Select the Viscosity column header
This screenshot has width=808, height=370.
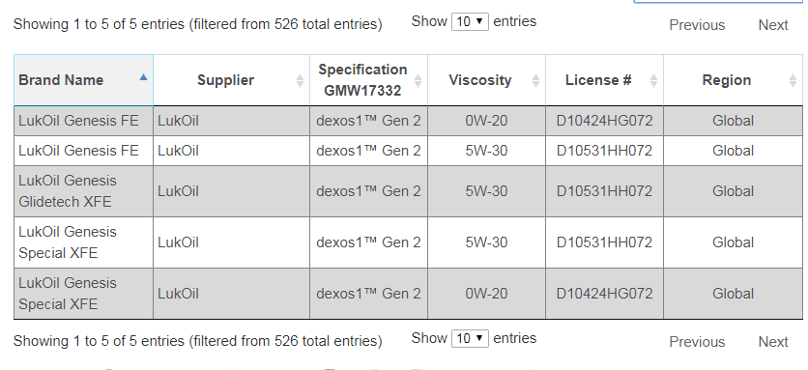tap(486, 80)
